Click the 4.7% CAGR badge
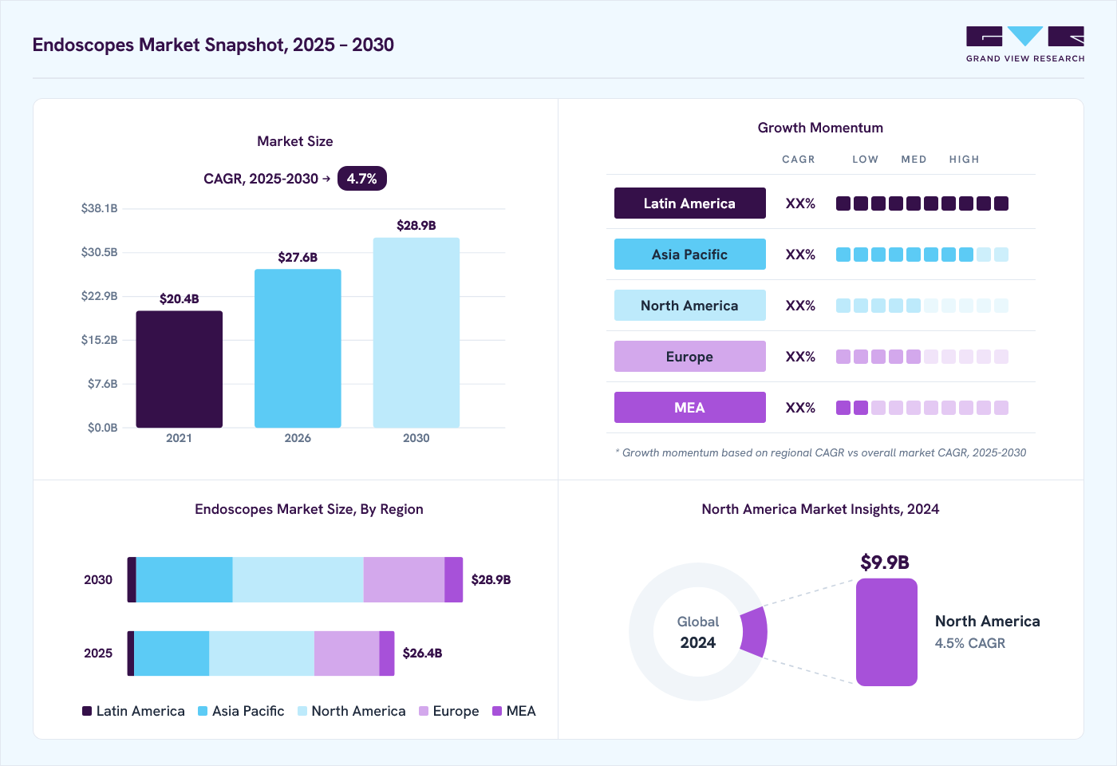 pyautogui.click(x=362, y=179)
